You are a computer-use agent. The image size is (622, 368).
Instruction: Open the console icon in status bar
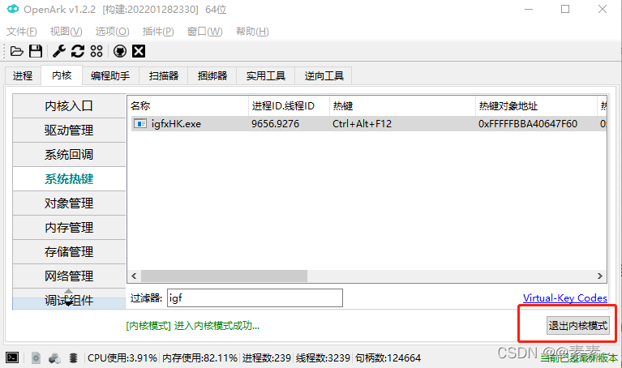[x=12, y=357]
